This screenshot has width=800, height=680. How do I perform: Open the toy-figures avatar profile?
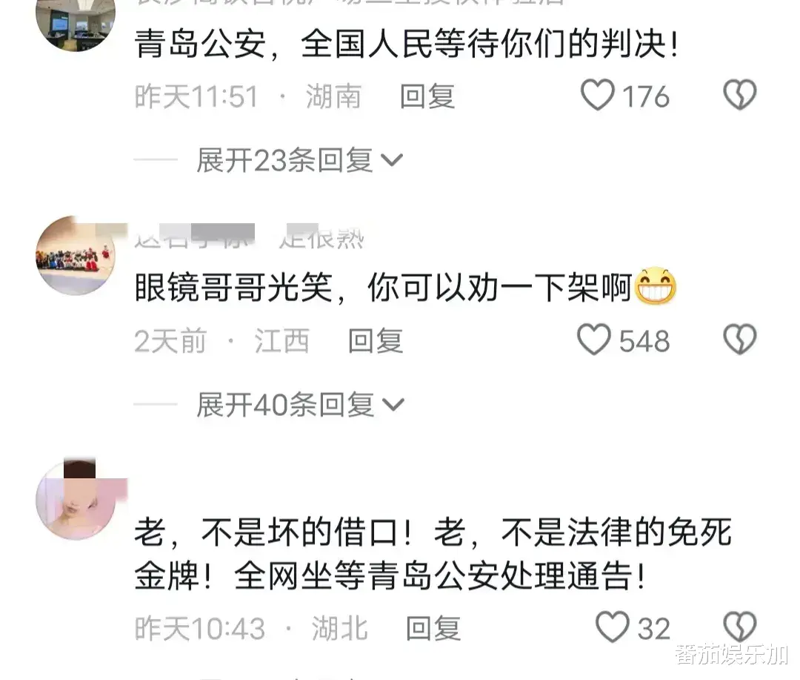tap(76, 255)
